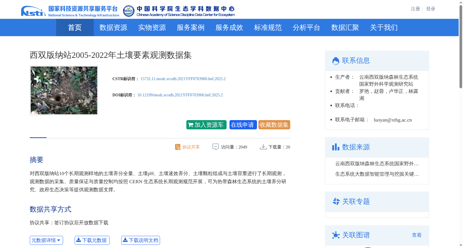Image resolution: width=463 pixels, height=248 pixels.
Task: Click the 下载量：20 counter
Action: pyautogui.click(x=279, y=147)
